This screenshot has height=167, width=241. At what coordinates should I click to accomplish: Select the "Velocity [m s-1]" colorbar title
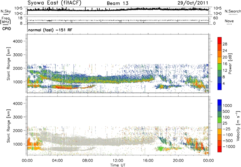pyautogui.click(x=238, y=126)
